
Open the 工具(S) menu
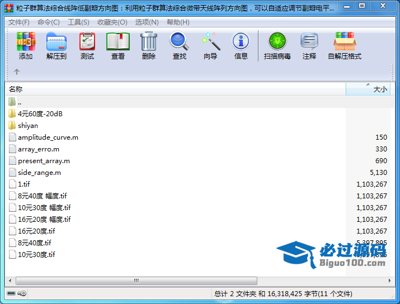point(78,22)
